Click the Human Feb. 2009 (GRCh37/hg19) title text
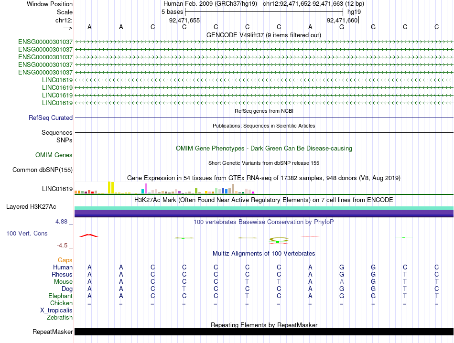Viewport: 454px width, 343px height. click(210, 4)
